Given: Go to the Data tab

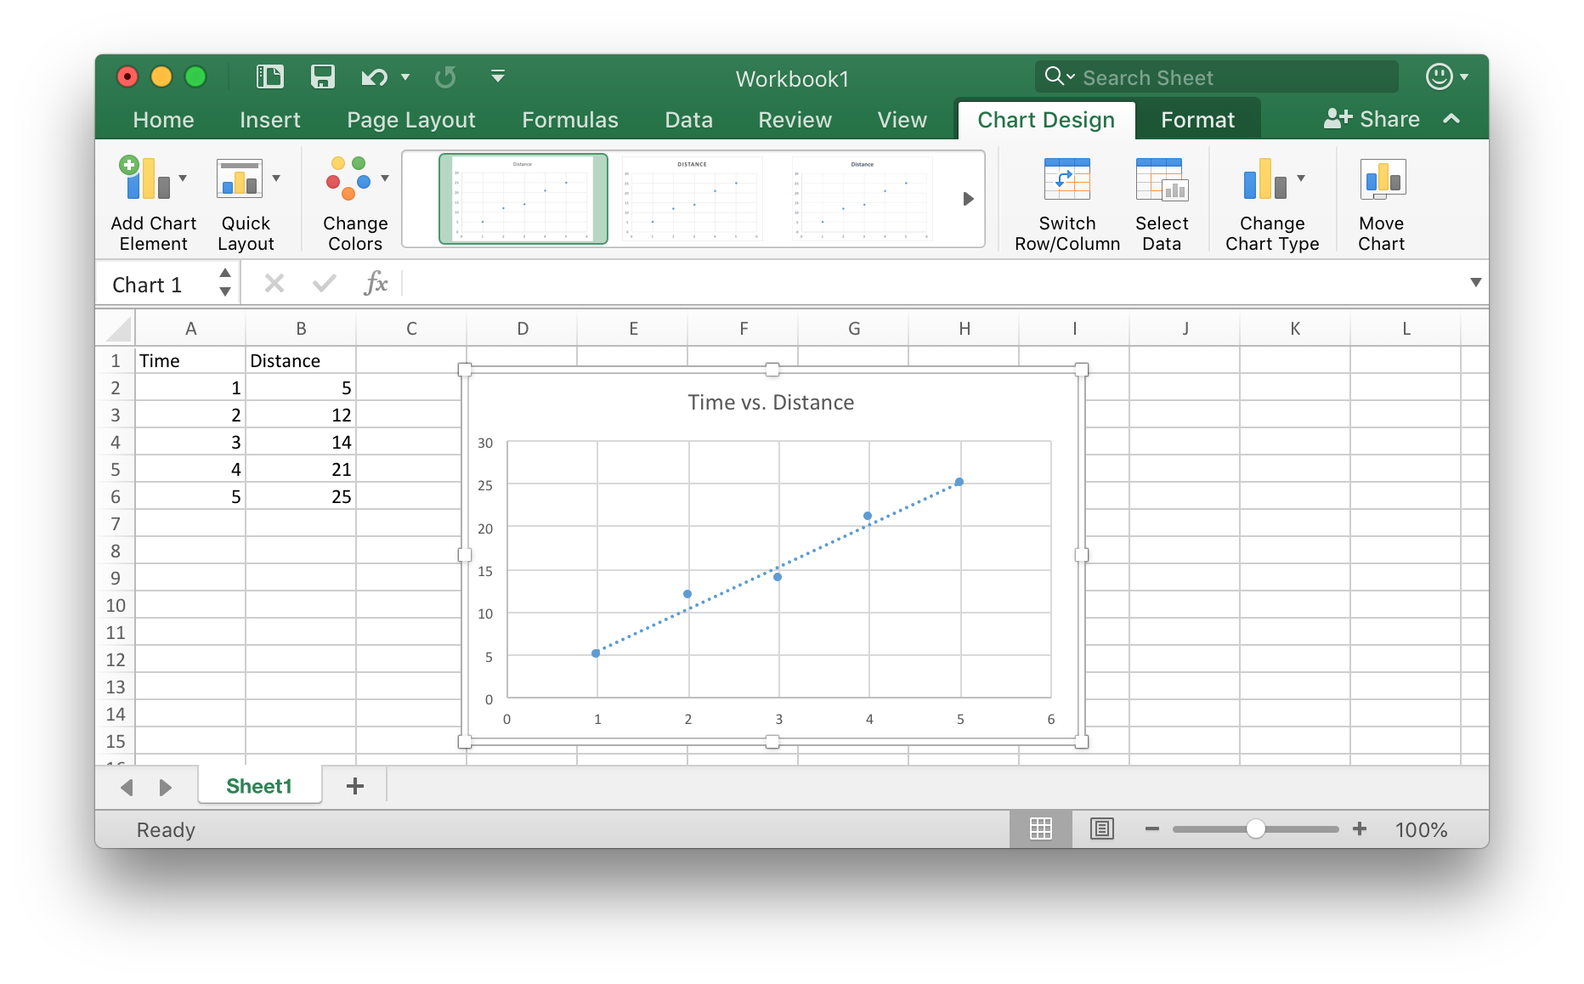Looking at the screenshot, I should 688,120.
